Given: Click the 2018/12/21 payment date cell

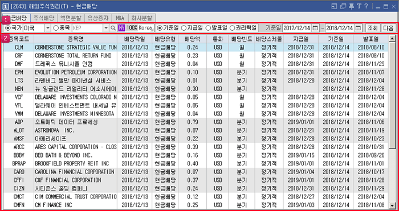Looking at the screenshot, I should pyautogui.click(x=301, y=130).
